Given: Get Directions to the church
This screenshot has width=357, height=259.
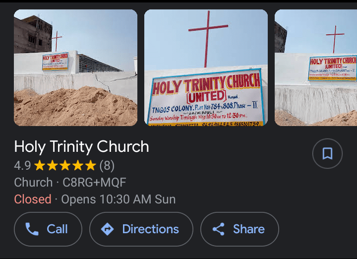Looking at the screenshot, I should (x=150, y=229).
